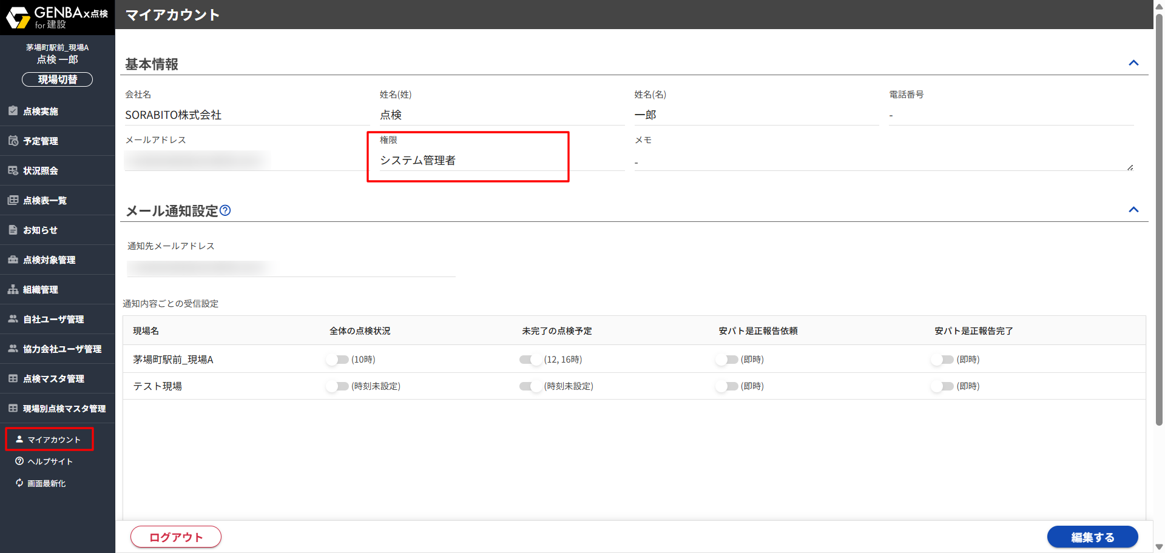This screenshot has width=1165, height=553.
Task: Toggle 全体の点検状況 for 茅場町駅前_現場A
Action: (x=337, y=360)
